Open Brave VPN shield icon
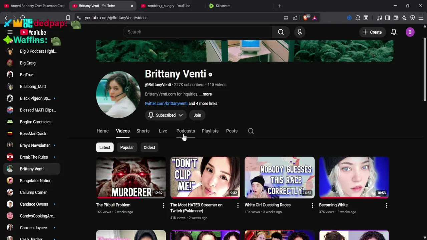Viewport: 427px width, 240px height. tap(413, 18)
